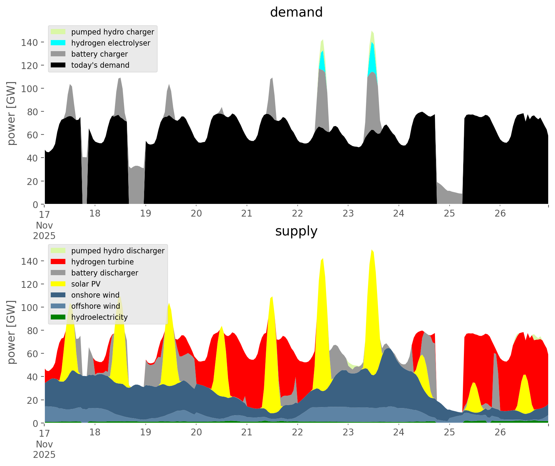Click the 'Nov 2025' label under supply chart
Screen dimensions: 555x466
[44, 449]
